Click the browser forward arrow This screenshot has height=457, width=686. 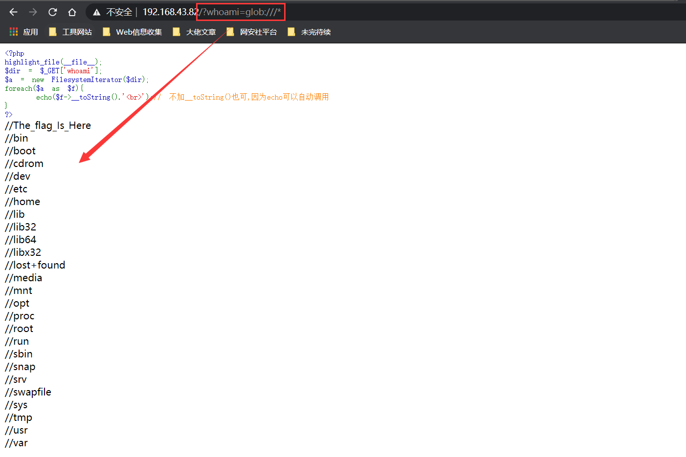pos(33,12)
